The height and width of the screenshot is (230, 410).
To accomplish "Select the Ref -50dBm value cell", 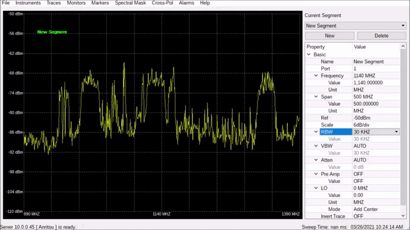I will 376,118.
